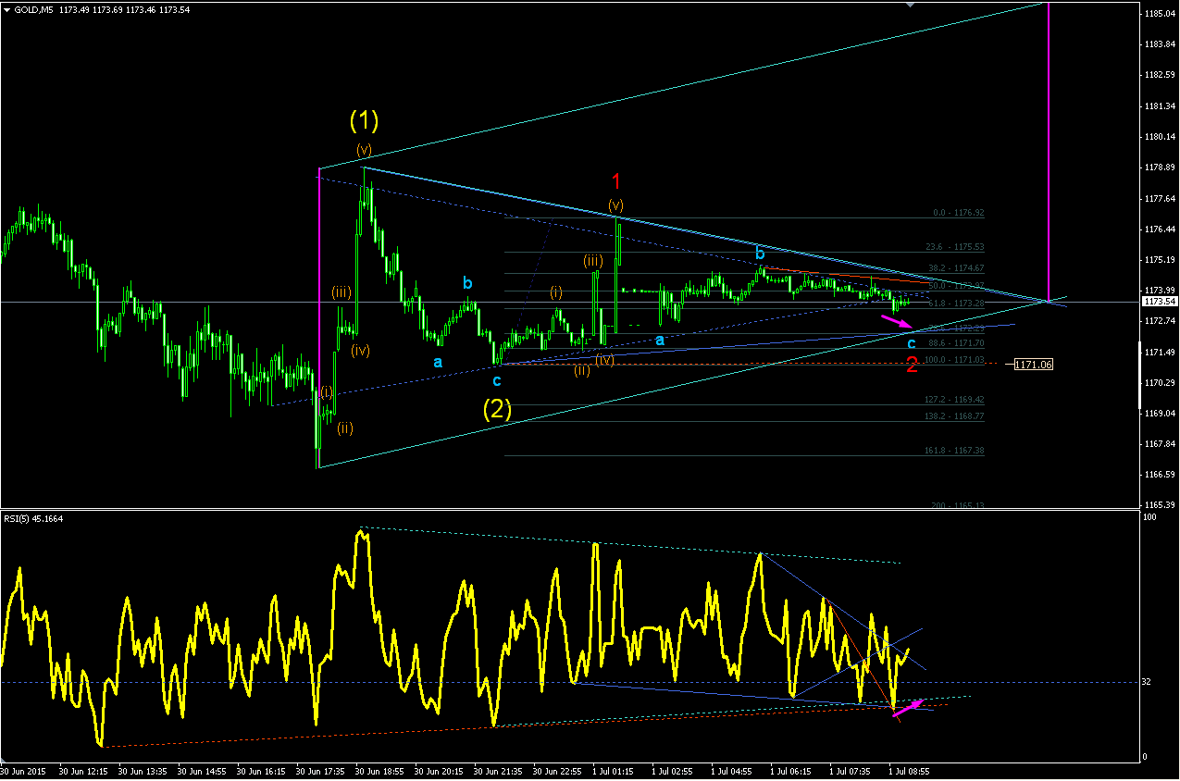Click price axis value 1185.04
1180x781 pixels.
click(x=1160, y=14)
